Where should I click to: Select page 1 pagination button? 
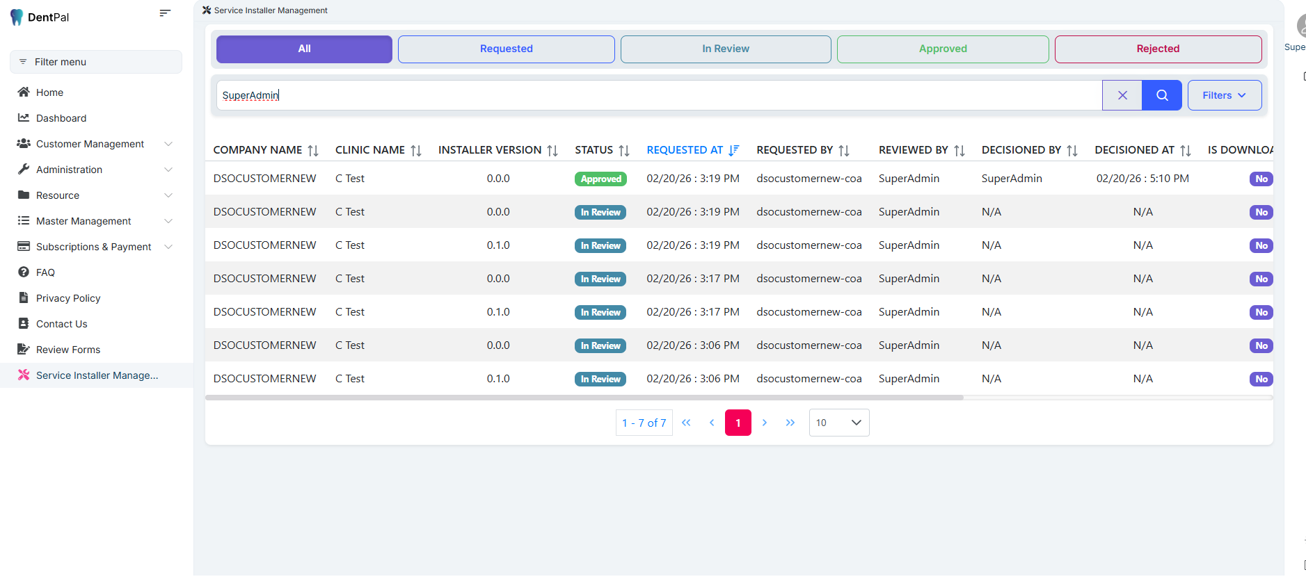738,423
